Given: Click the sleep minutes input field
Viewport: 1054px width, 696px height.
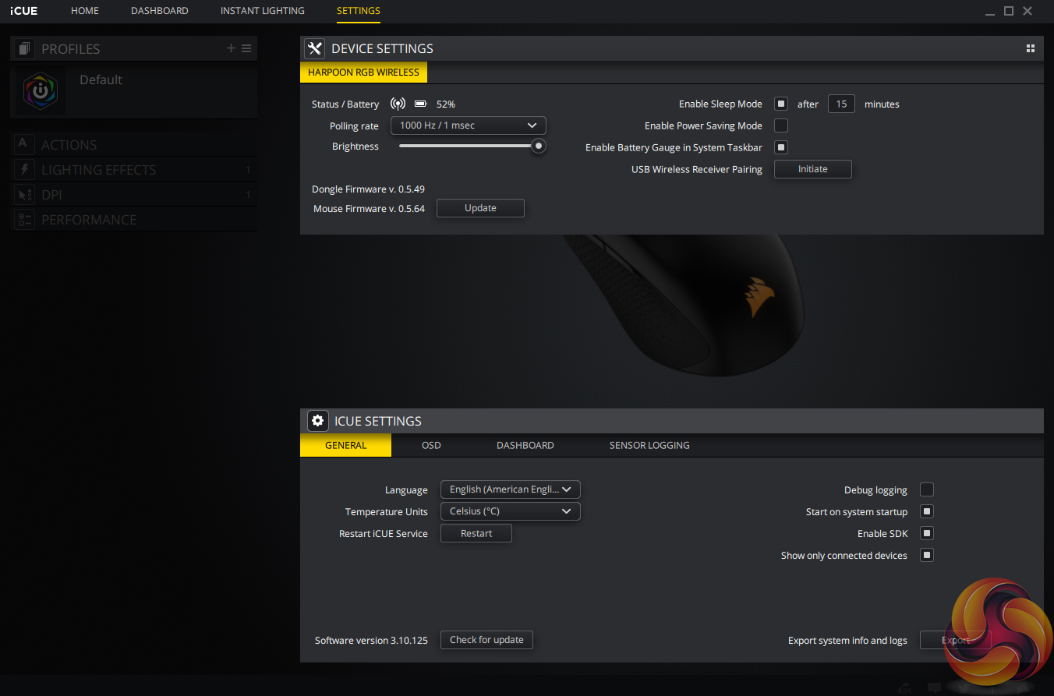Looking at the screenshot, I should point(841,104).
